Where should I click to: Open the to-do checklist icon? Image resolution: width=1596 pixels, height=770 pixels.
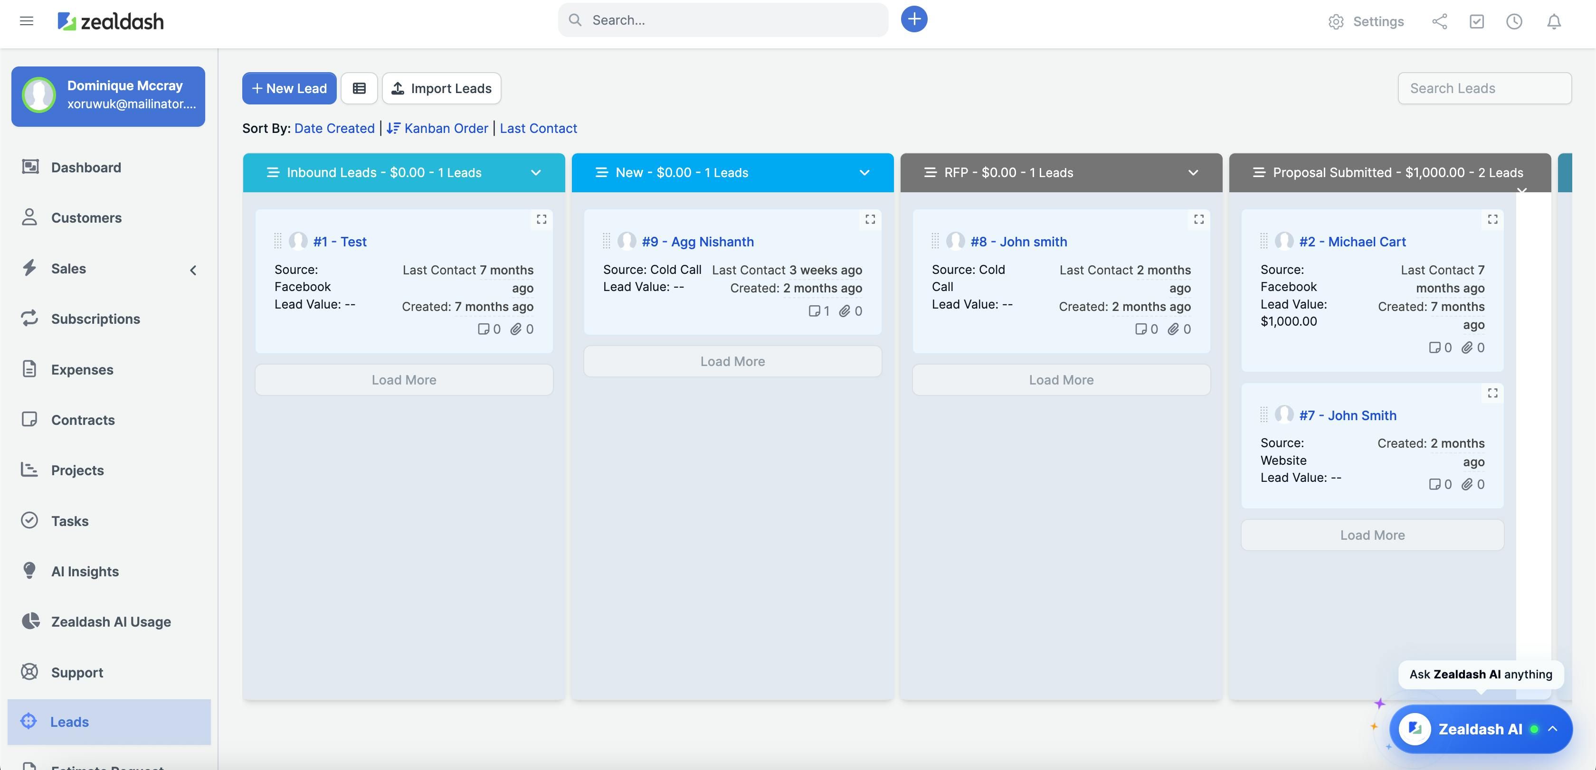1476,22
